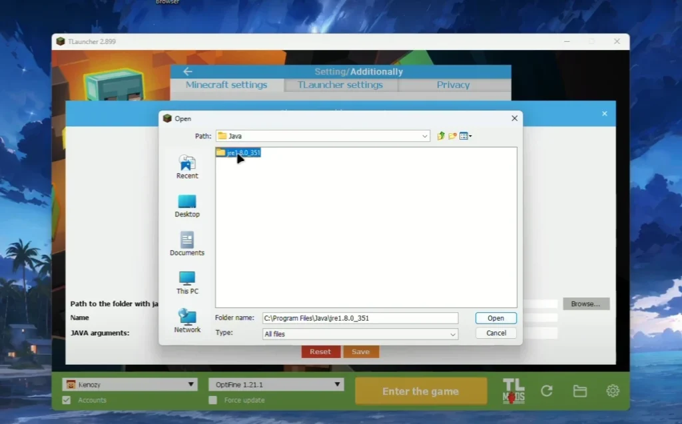682x424 pixels.
Task: Click the Browse... button
Action: click(x=586, y=304)
